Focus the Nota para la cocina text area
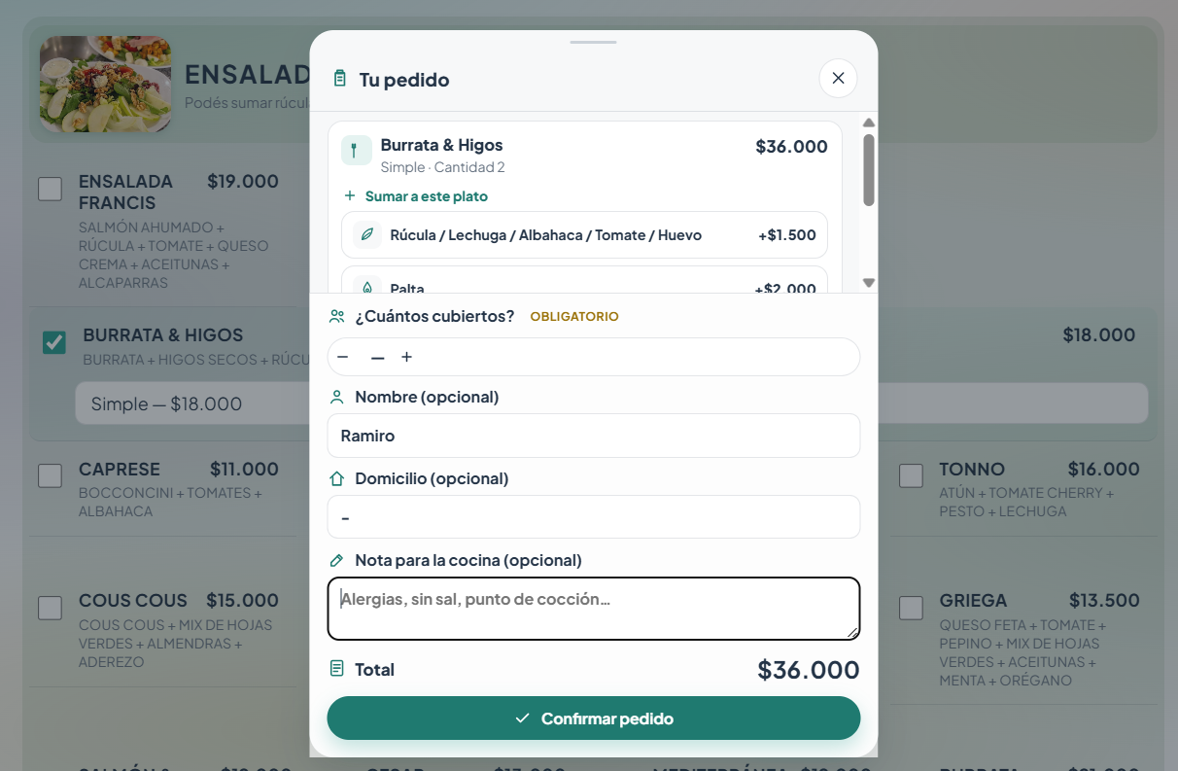This screenshot has height=771, width=1178. (594, 609)
